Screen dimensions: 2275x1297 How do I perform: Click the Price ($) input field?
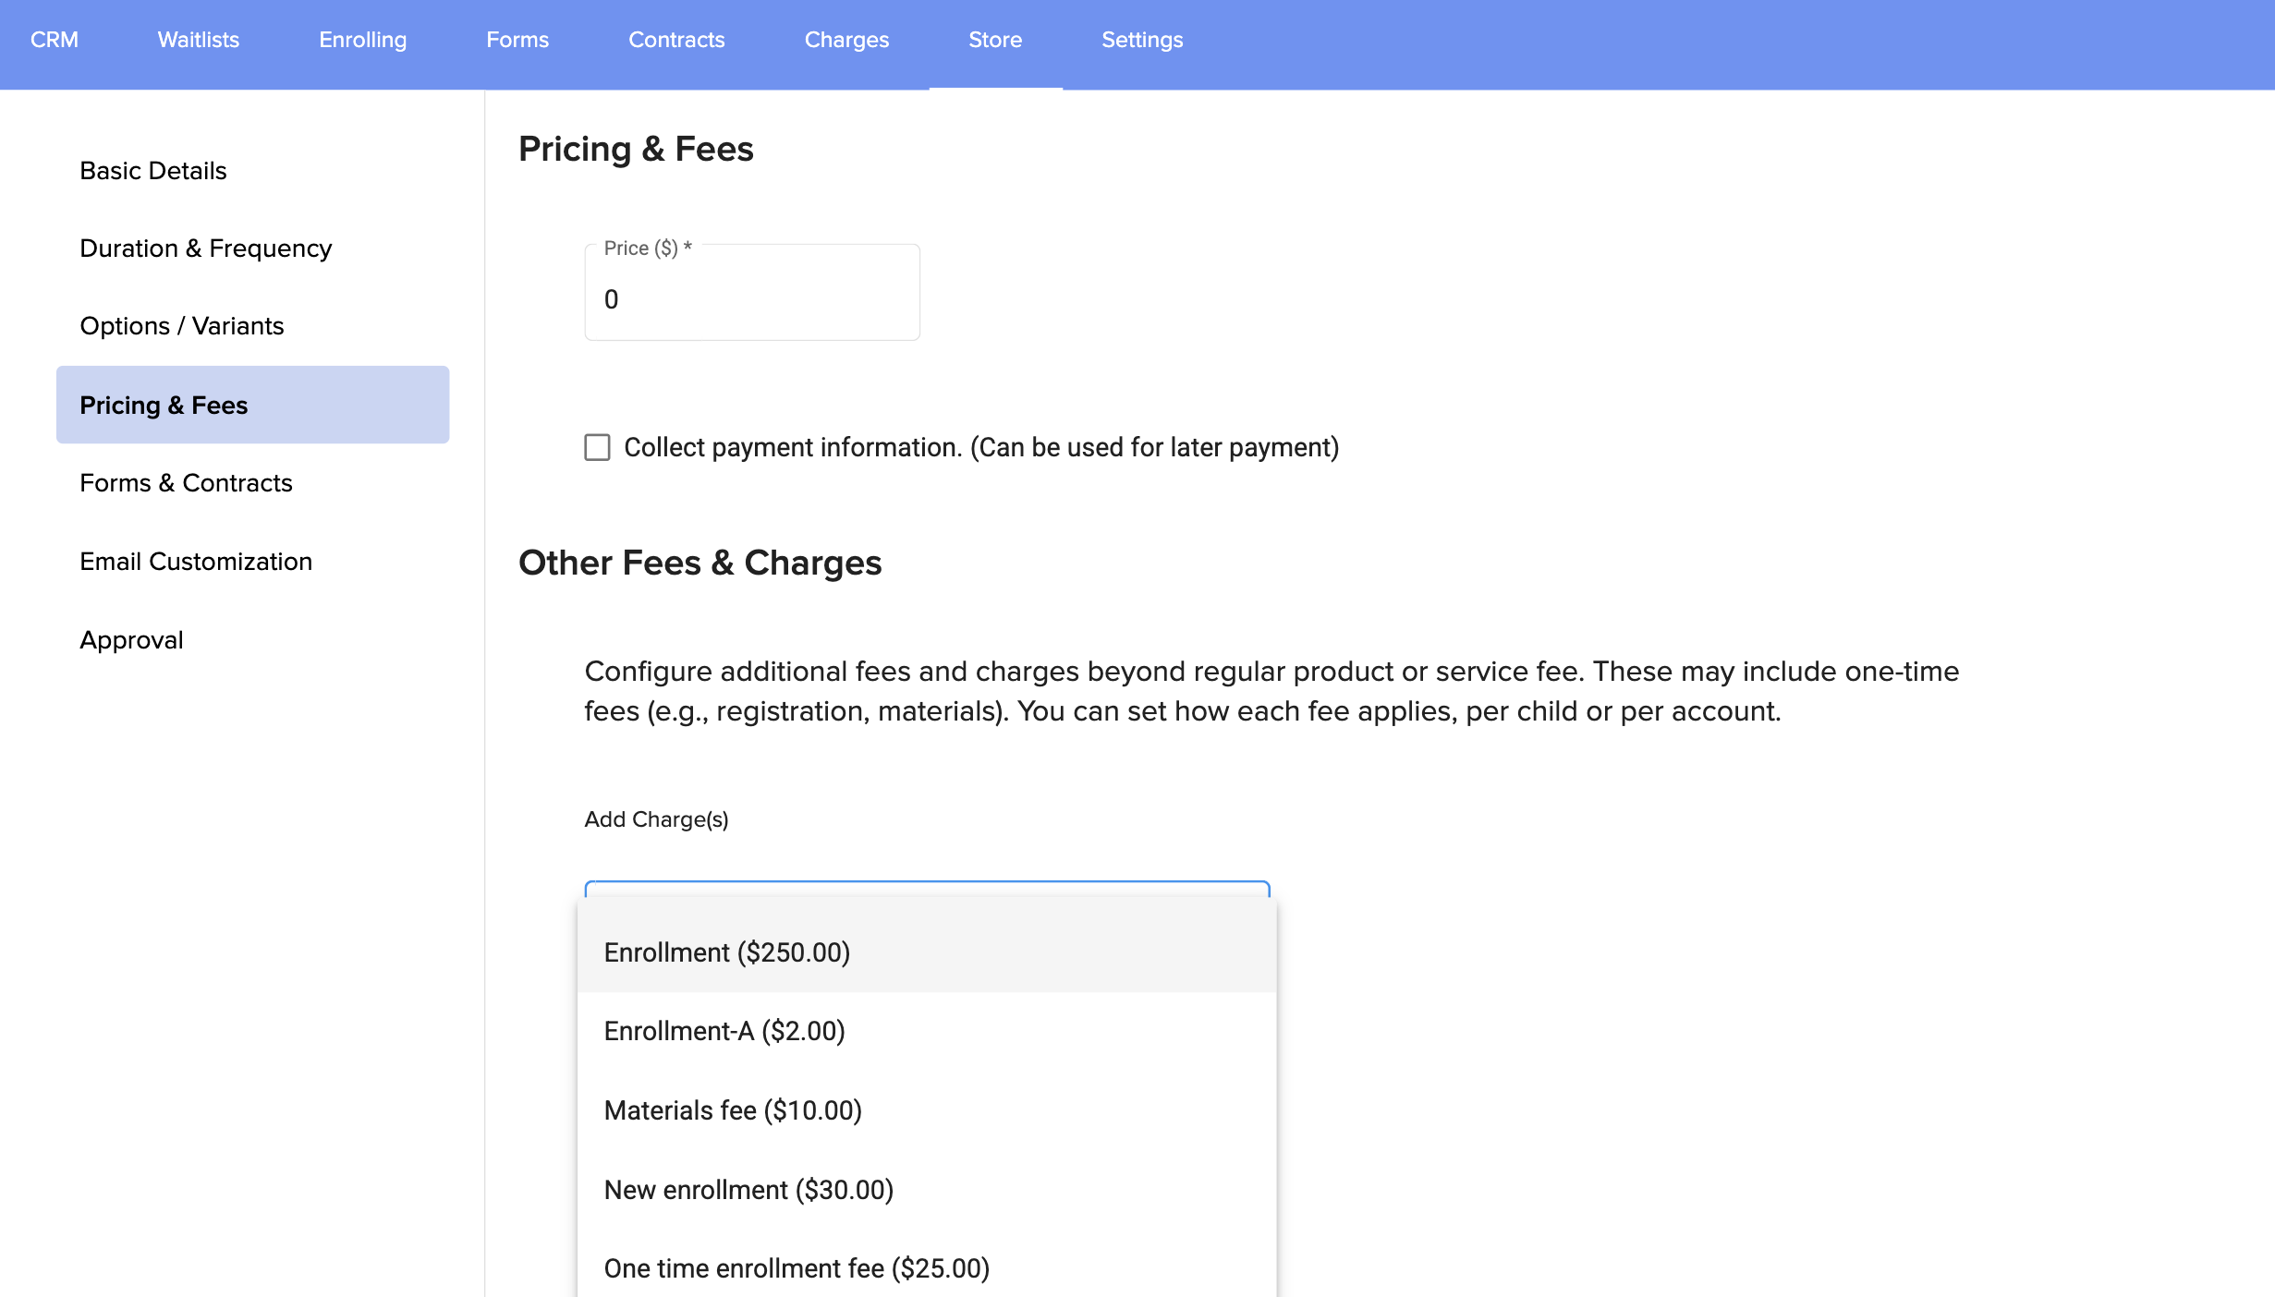tap(752, 299)
